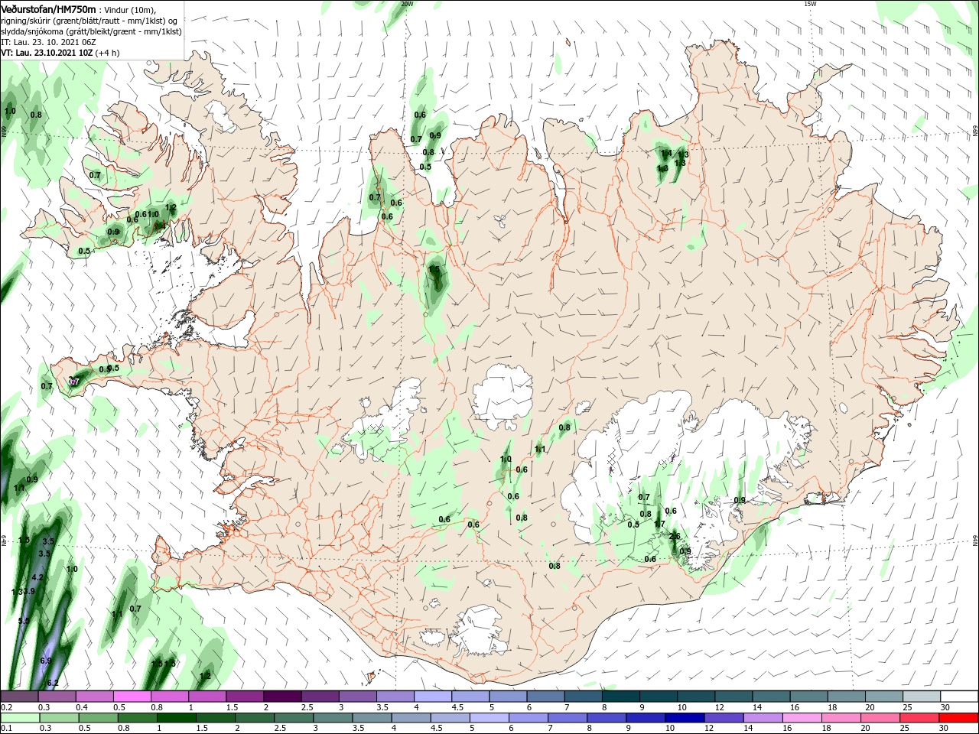The width and height of the screenshot is (979, 734).
Task: Select the pale lavender swatch at 4 in top legend row
Action: click(x=433, y=697)
